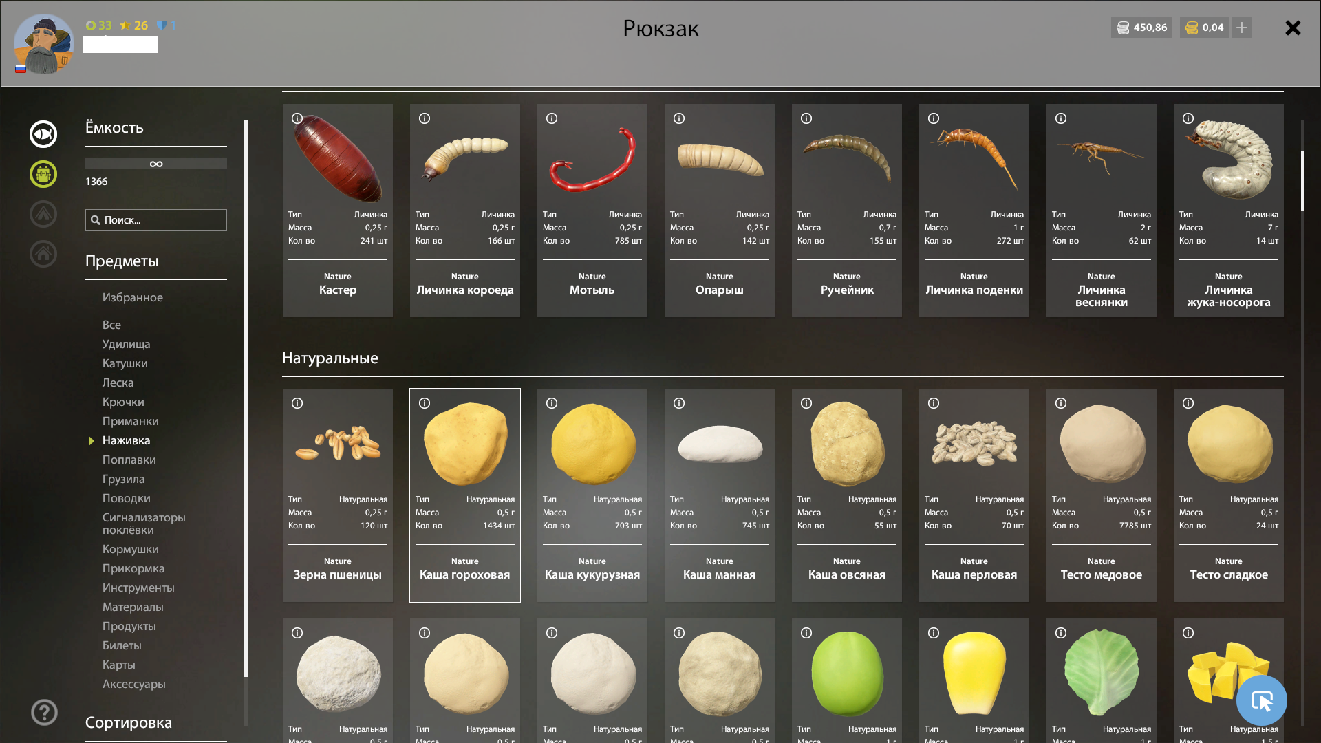The image size is (1321, 743).
Task: Show info for Кастер bait card
Action: pyautogui.click(x=297, y=118)
